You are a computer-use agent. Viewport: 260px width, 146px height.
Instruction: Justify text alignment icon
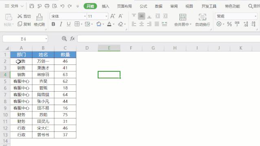157,24
